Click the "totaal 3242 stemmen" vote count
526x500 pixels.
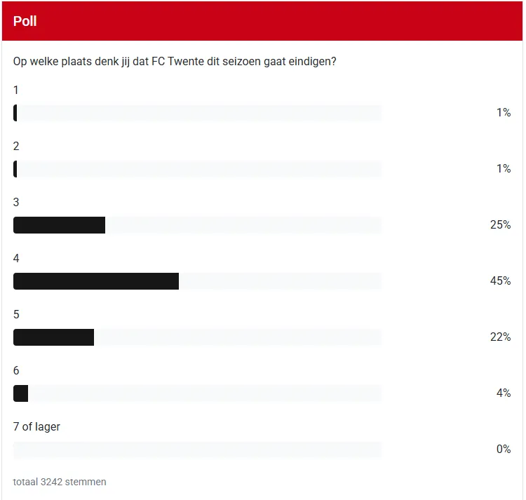(60, 482)
